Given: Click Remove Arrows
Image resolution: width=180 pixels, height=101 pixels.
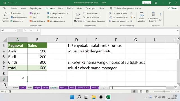Looking at the screenshot, I should 117,21.
